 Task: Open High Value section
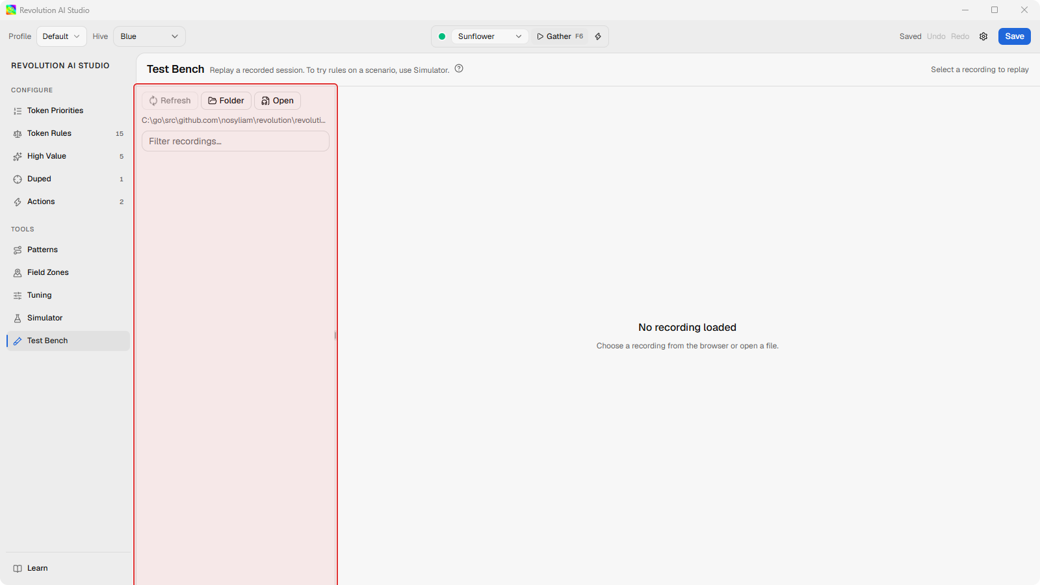coord(68,156)
